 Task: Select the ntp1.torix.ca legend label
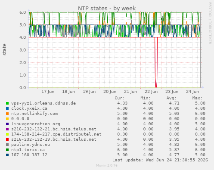coord(28,150)
